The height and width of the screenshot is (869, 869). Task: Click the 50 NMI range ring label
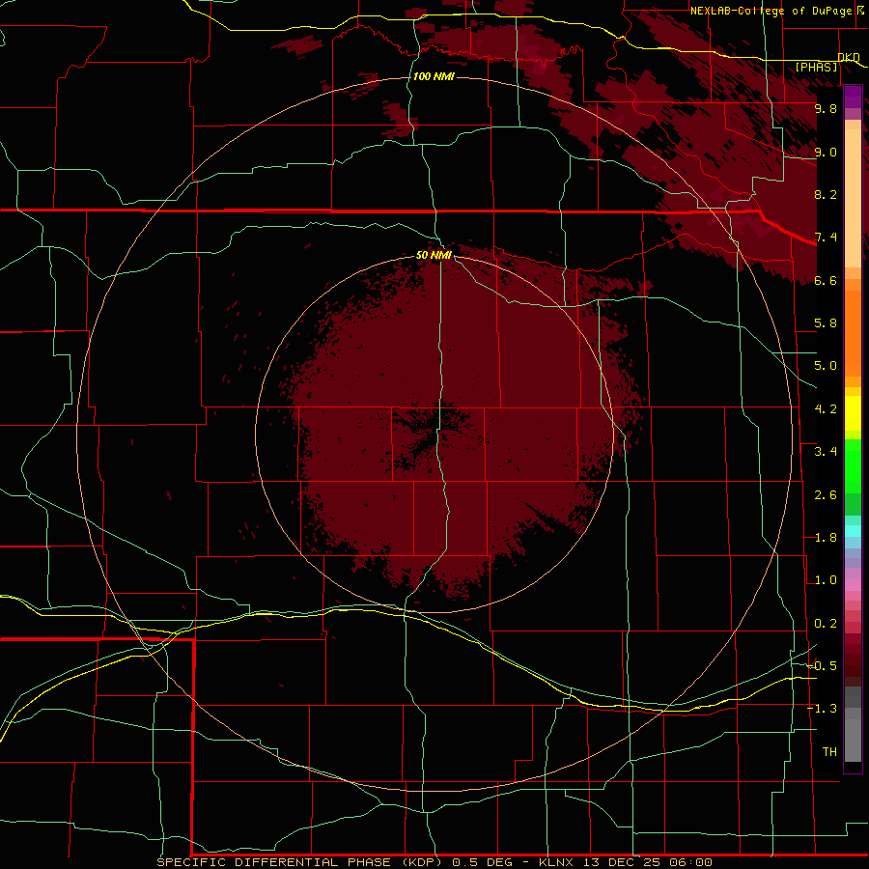click(x=434, y=256)
